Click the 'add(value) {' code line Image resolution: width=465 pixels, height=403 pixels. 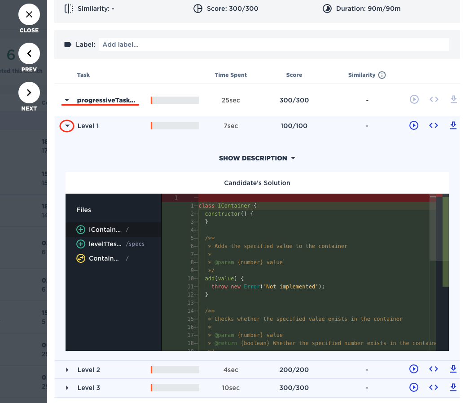(x=224, y=279)
